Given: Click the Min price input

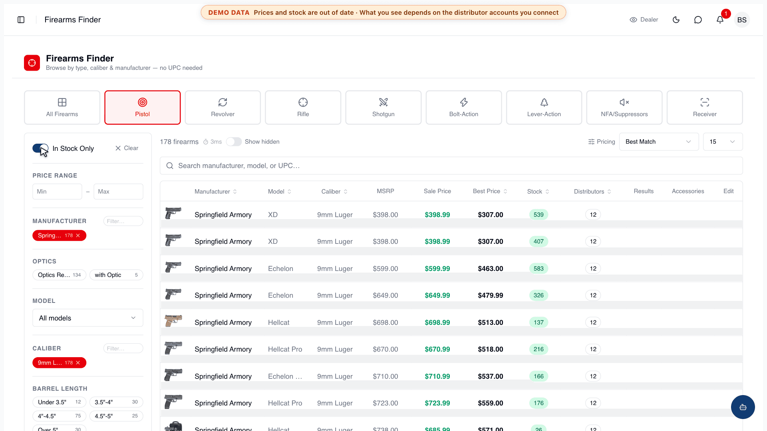Looking at the screenshot, I should (57, 192).
